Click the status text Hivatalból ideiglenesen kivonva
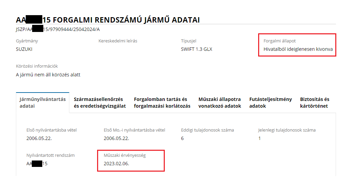This screenshot has height=177, width=338. click(x=298, y=49)
